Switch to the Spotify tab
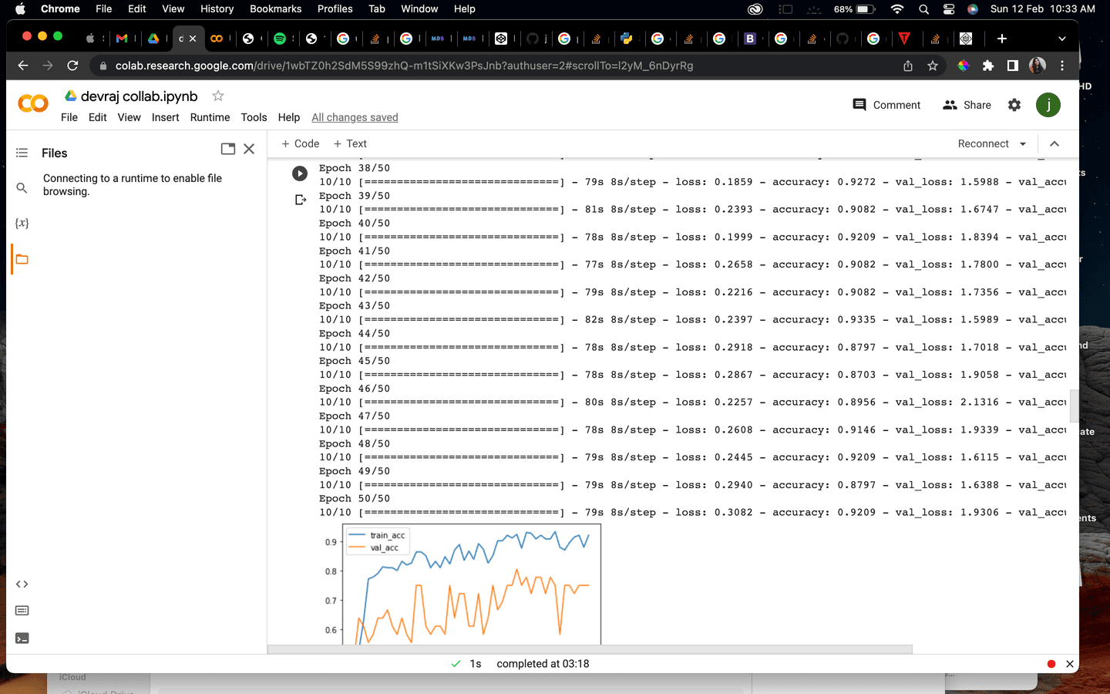 click(x=280, y=39)
